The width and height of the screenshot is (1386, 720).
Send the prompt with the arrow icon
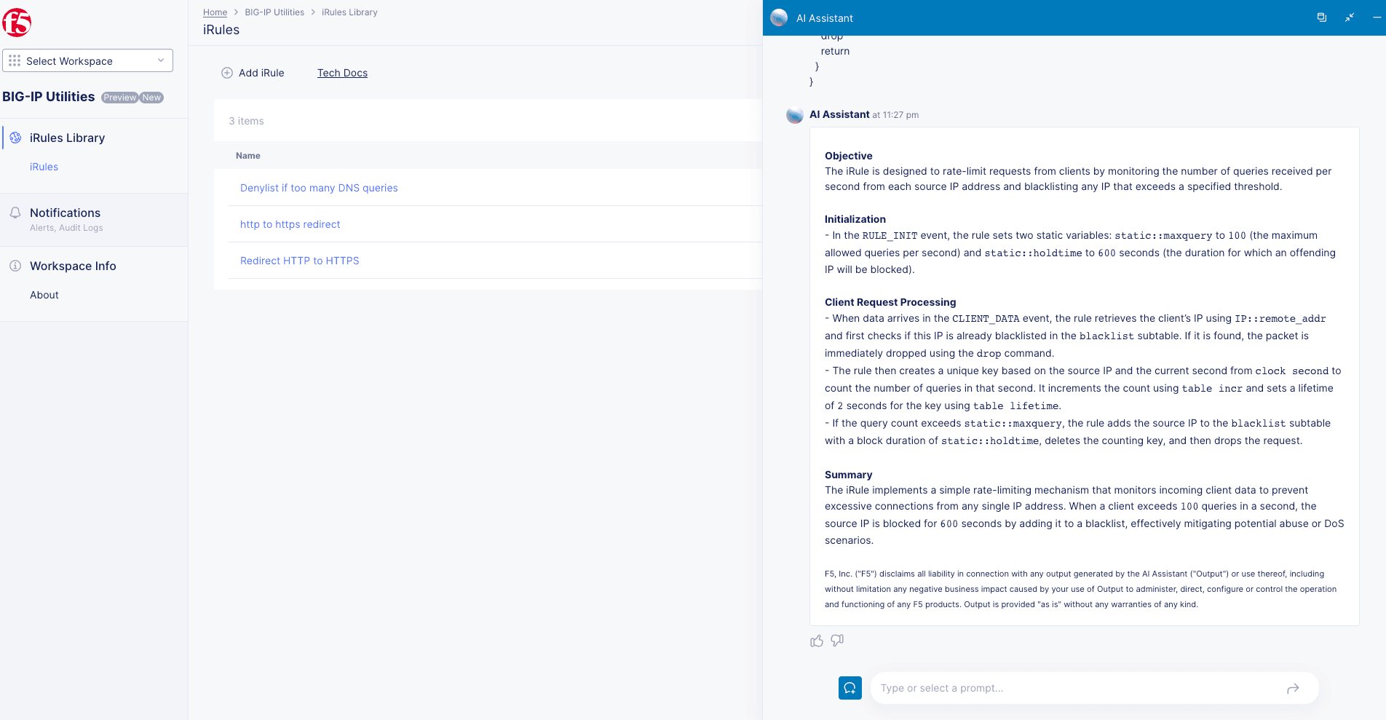point(1293,689)
